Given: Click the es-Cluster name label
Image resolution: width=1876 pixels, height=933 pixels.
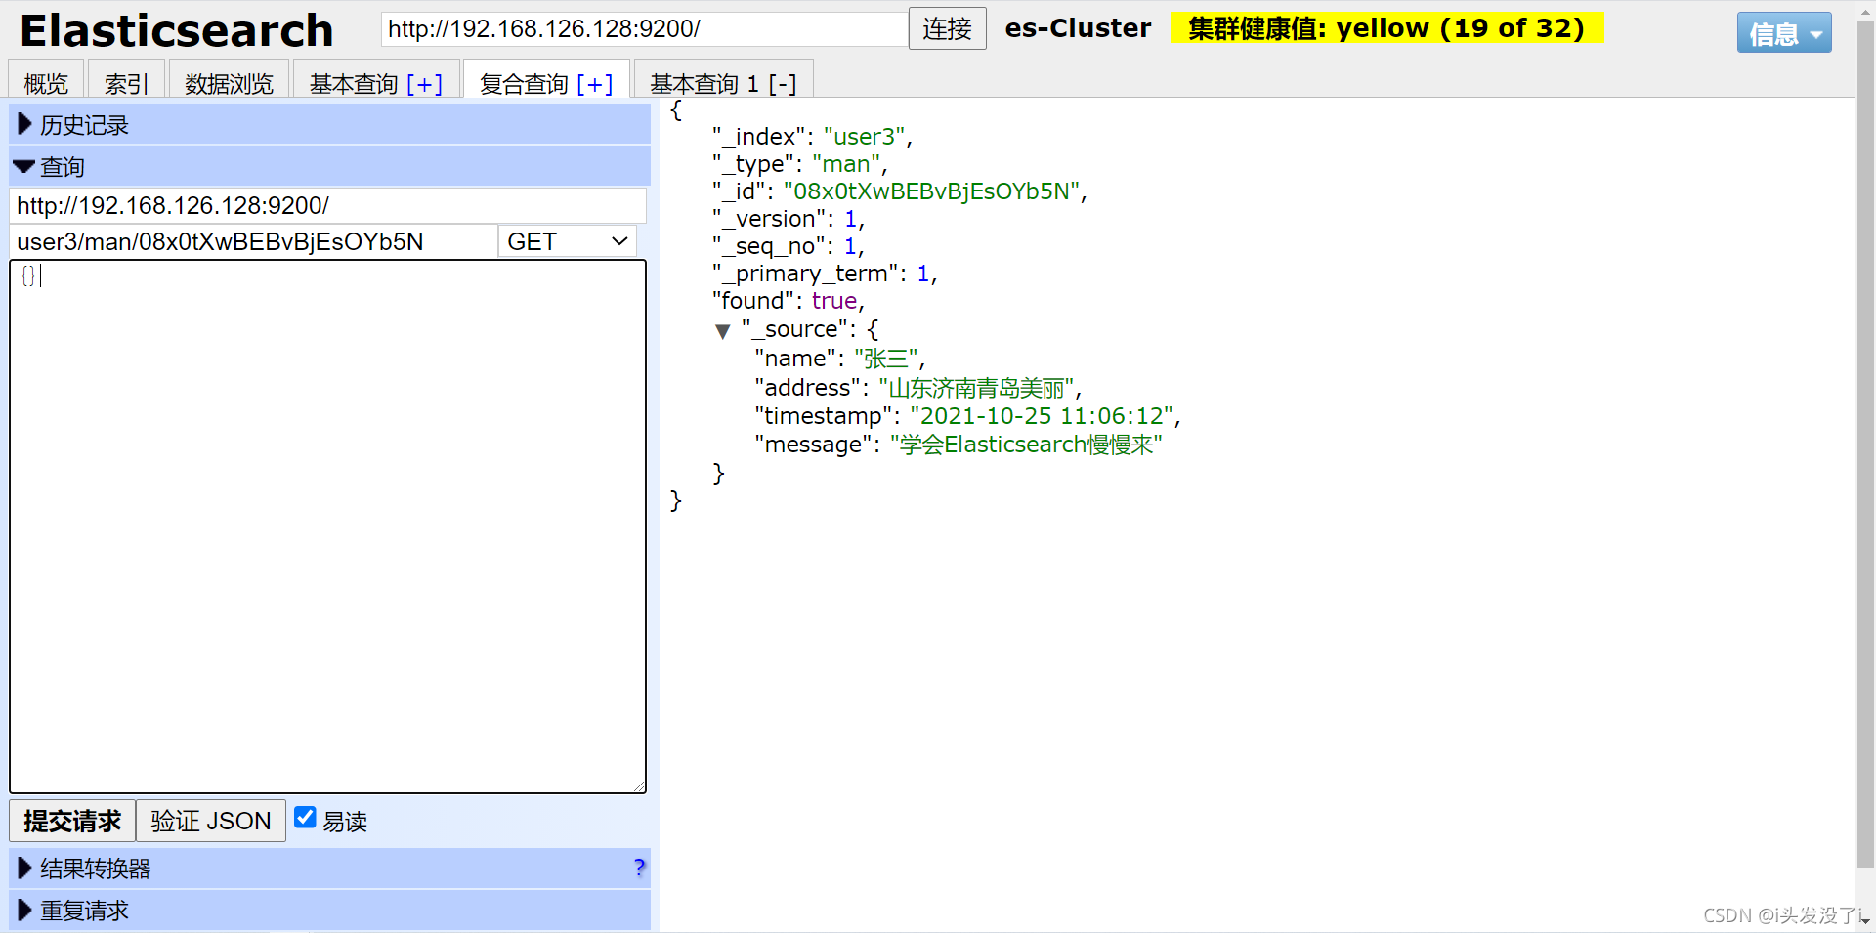Looking at the screenshot, I should coord(1078,28).
